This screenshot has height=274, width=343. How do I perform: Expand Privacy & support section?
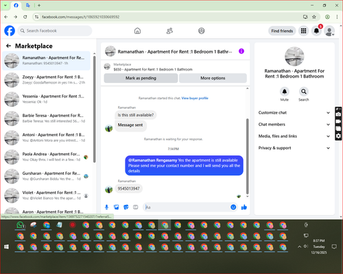tap(294, 148)
